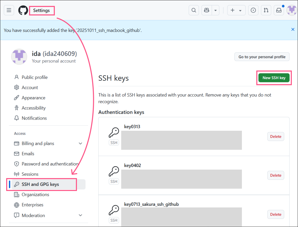Image resolution: width=298 pixels, height=227 pixels.
Task: Expand the Moderation section
Action: tap(80, 215)
